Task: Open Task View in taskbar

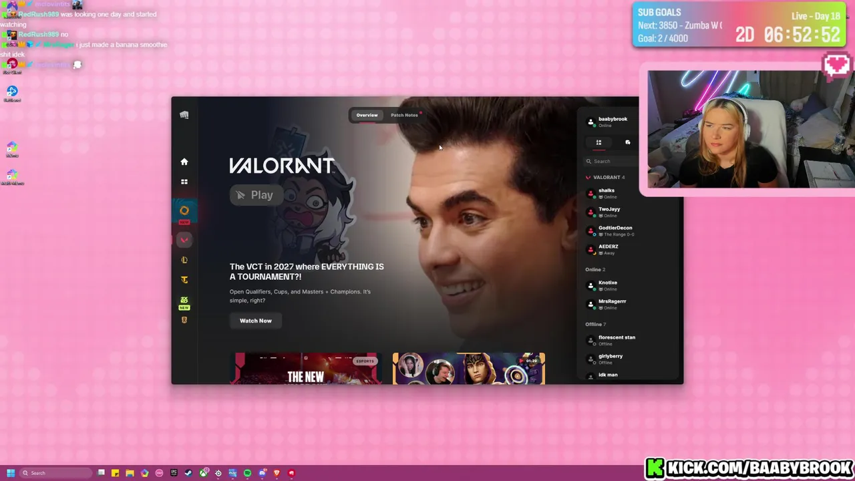Action: click(101, 473)
